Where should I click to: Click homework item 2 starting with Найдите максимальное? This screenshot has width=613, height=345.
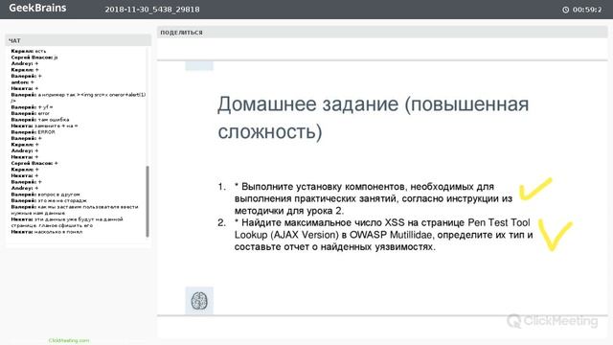point(375,235)
